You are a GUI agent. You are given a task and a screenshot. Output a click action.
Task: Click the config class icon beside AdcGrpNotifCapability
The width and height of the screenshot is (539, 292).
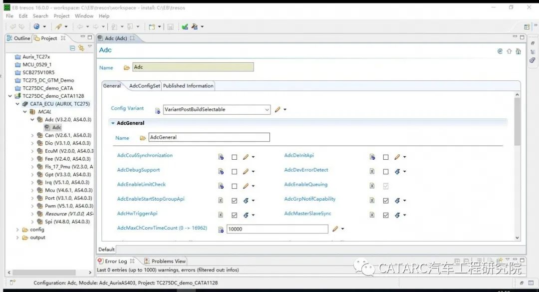click(x=372, y=201)
